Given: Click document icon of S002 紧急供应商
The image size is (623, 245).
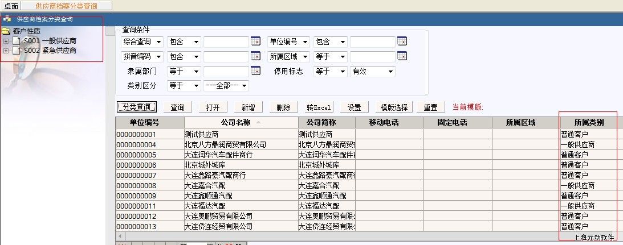Looking at the screenshot, I should (x=17, y=51).
